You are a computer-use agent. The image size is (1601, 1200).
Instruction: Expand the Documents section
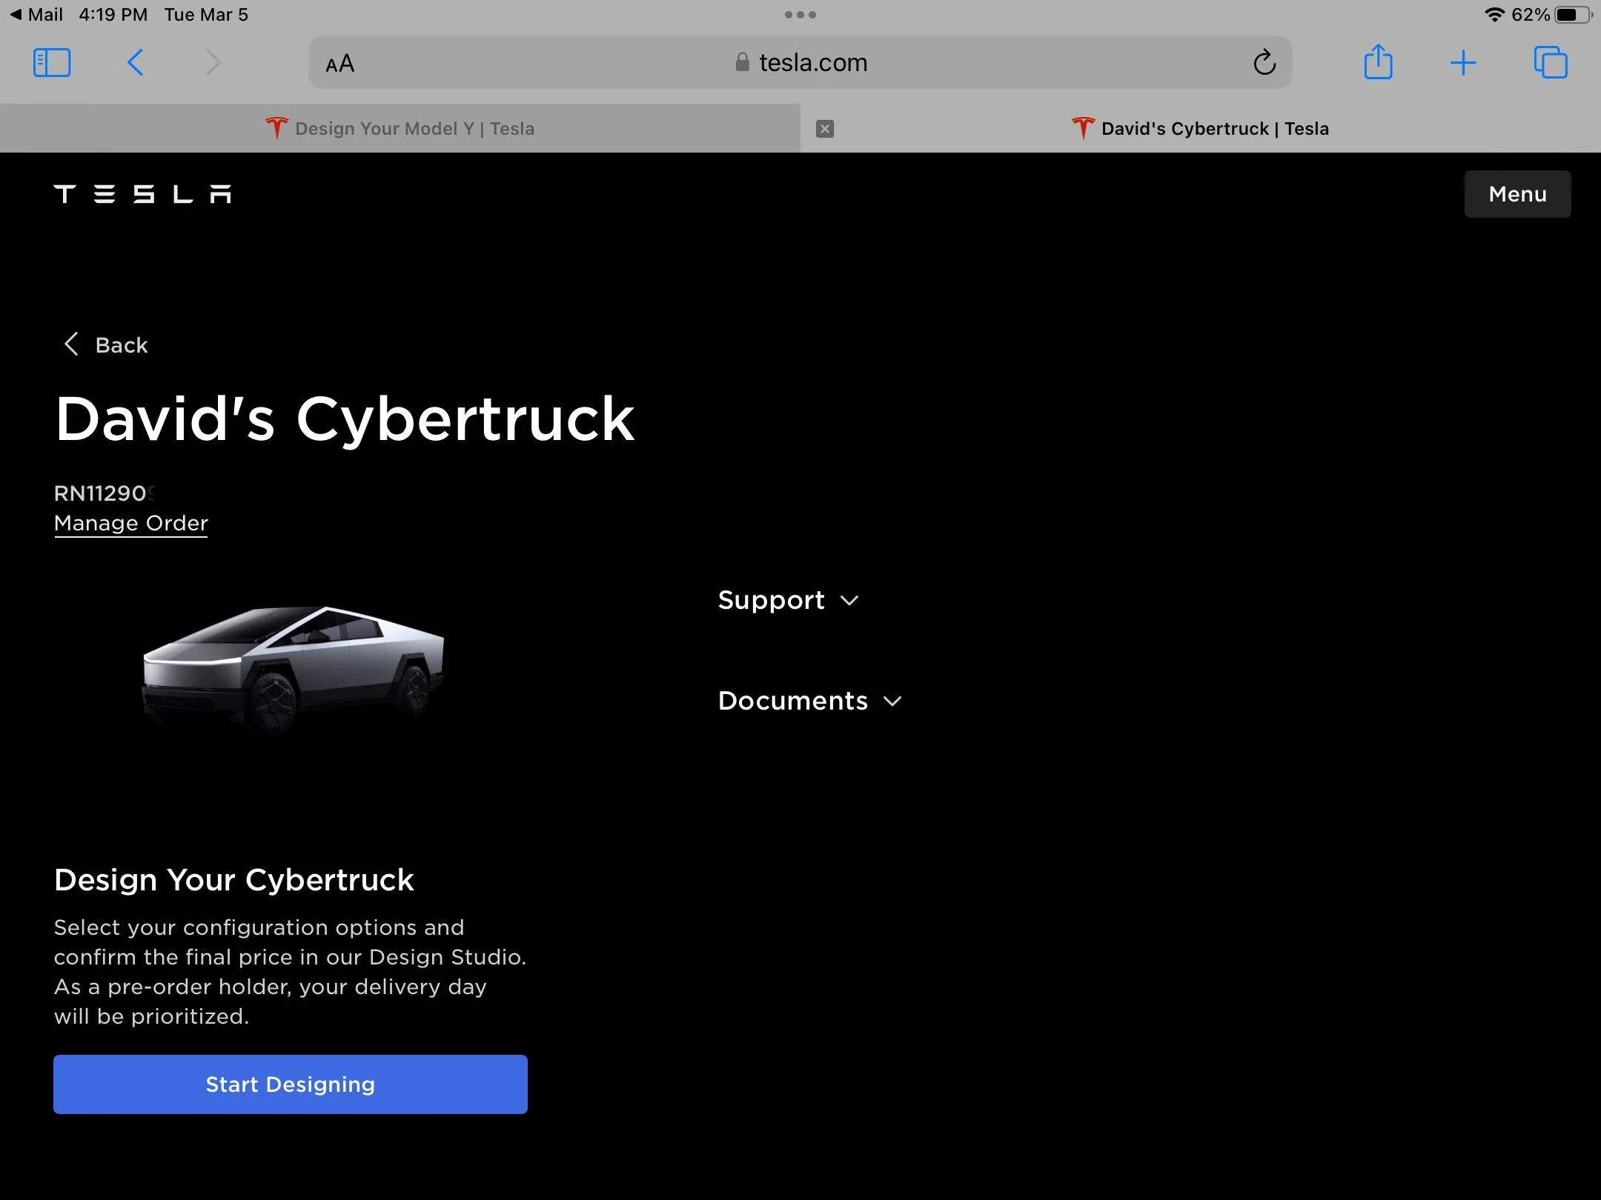[810, 701]
